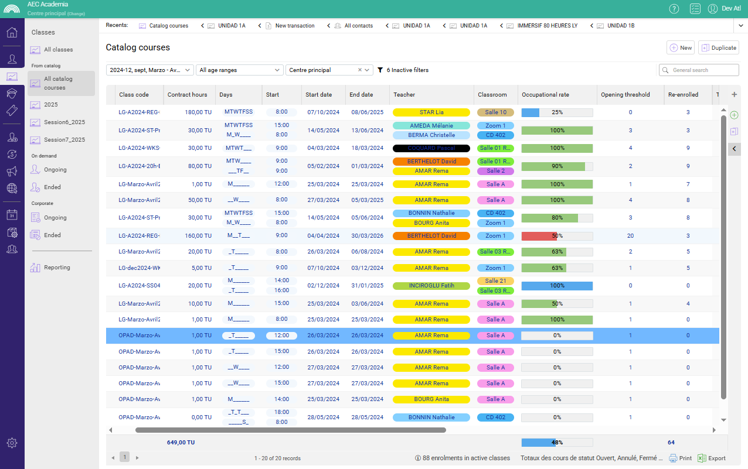Screen dimensions: 748x469
Task: Open the graduation cap icon in left rail
Action: [12, 93]
